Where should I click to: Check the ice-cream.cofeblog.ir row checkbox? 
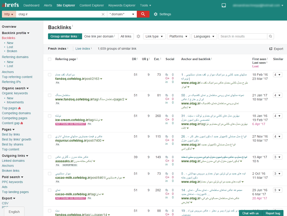[50, 116]
